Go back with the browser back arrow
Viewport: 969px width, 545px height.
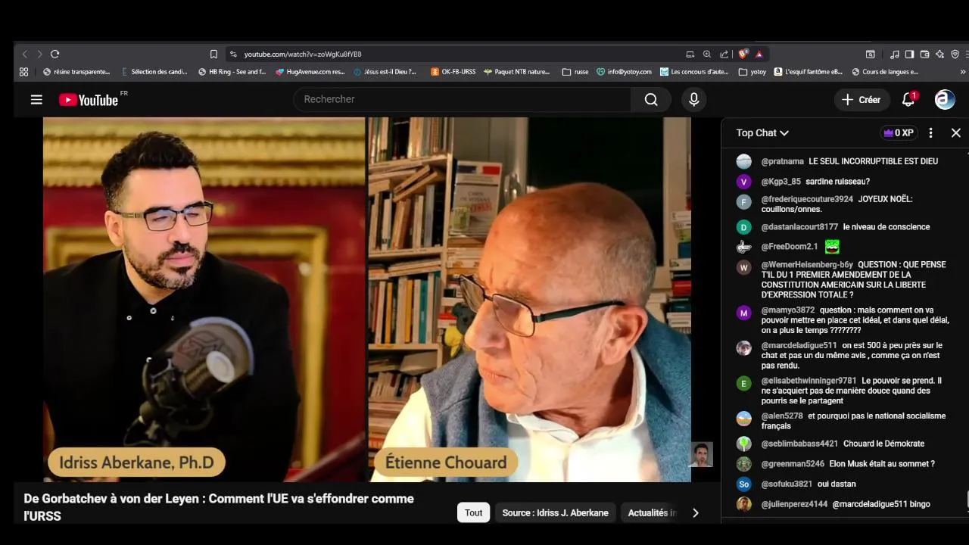click(x=24, y=54)
